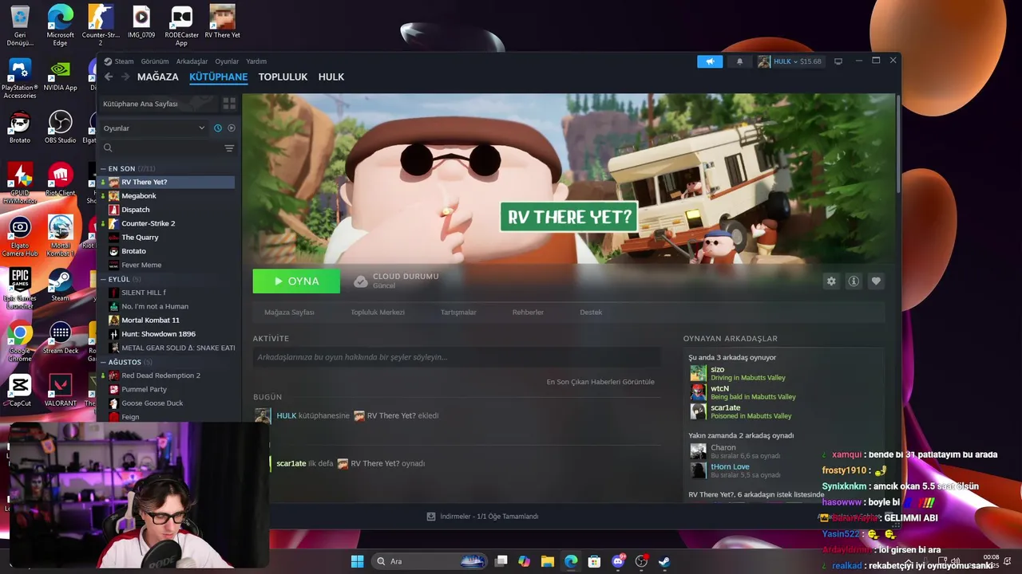The image size is (1022, 574).
Task: Open the NVIDIA App desktop icon
Action: click(60, 76)
